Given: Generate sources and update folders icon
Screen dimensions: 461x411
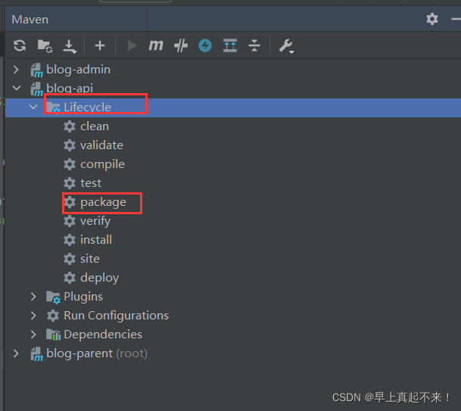Looking at the screenshot, I should [x=45, y=46].
